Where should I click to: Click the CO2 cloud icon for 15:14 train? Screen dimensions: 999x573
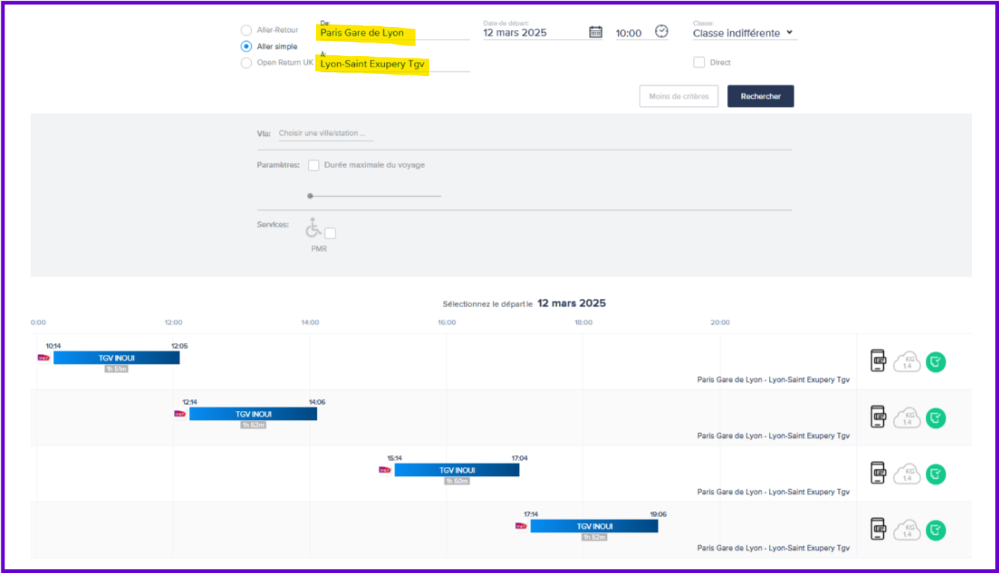point(907,474)
